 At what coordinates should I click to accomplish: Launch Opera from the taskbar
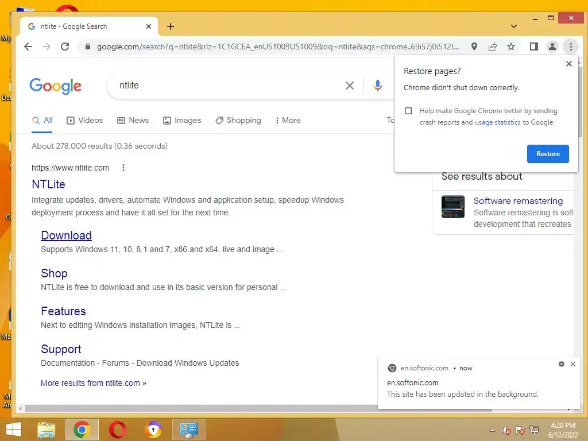pyautogui.click(x=117, y=430)
